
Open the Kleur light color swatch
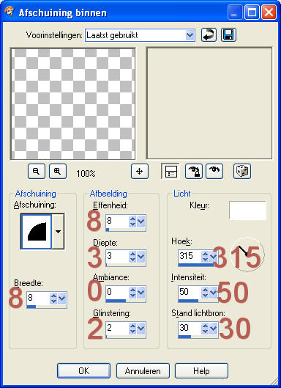pyautogui.click(x=247, y=211)
